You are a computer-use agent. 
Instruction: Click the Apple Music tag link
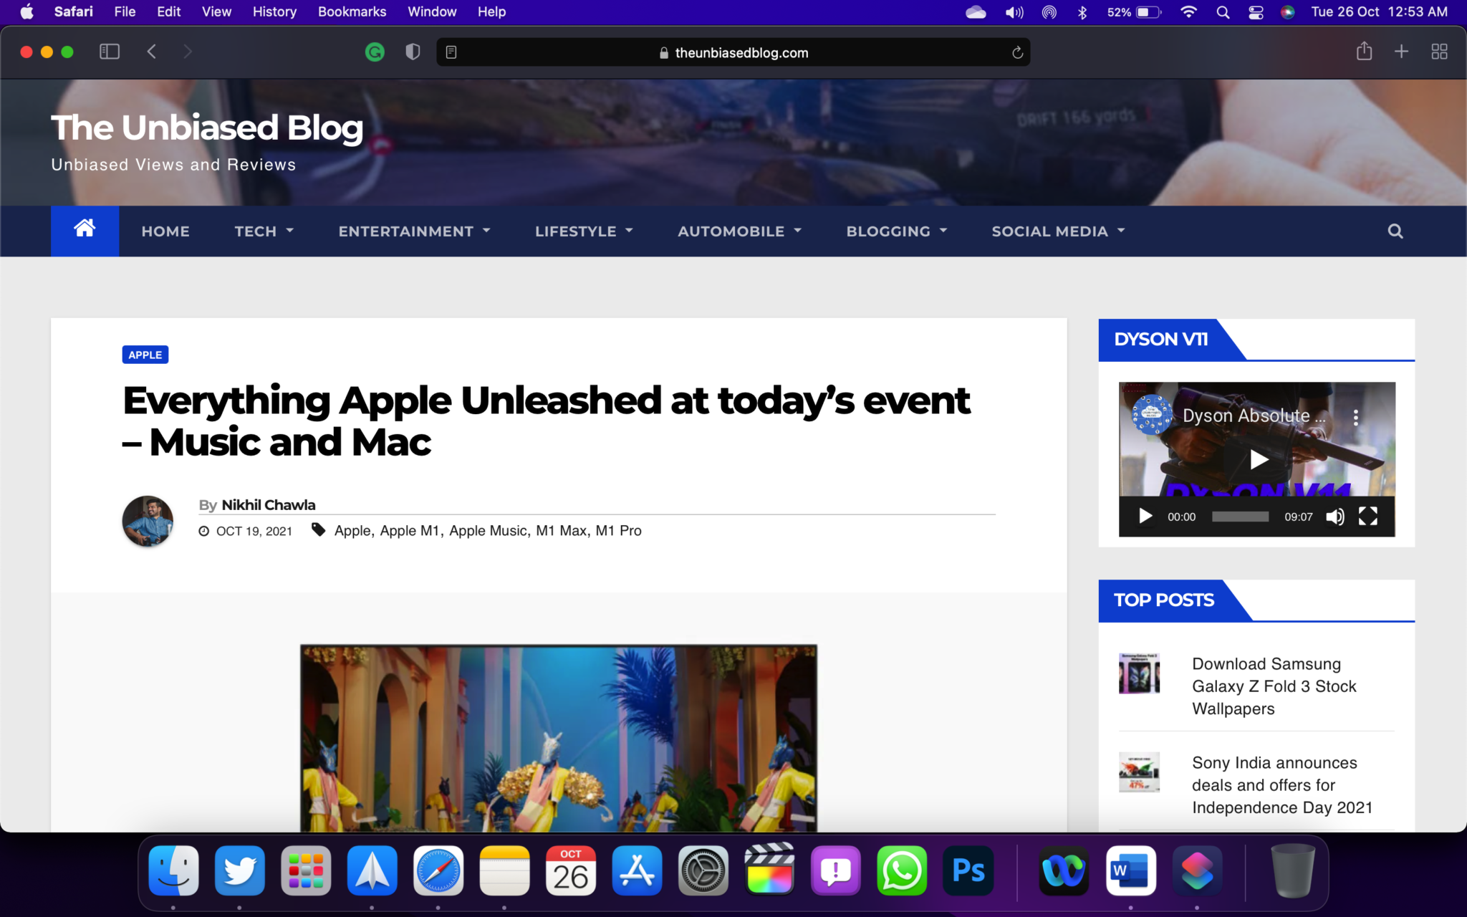pyautogui.click(x=488, y=530)
